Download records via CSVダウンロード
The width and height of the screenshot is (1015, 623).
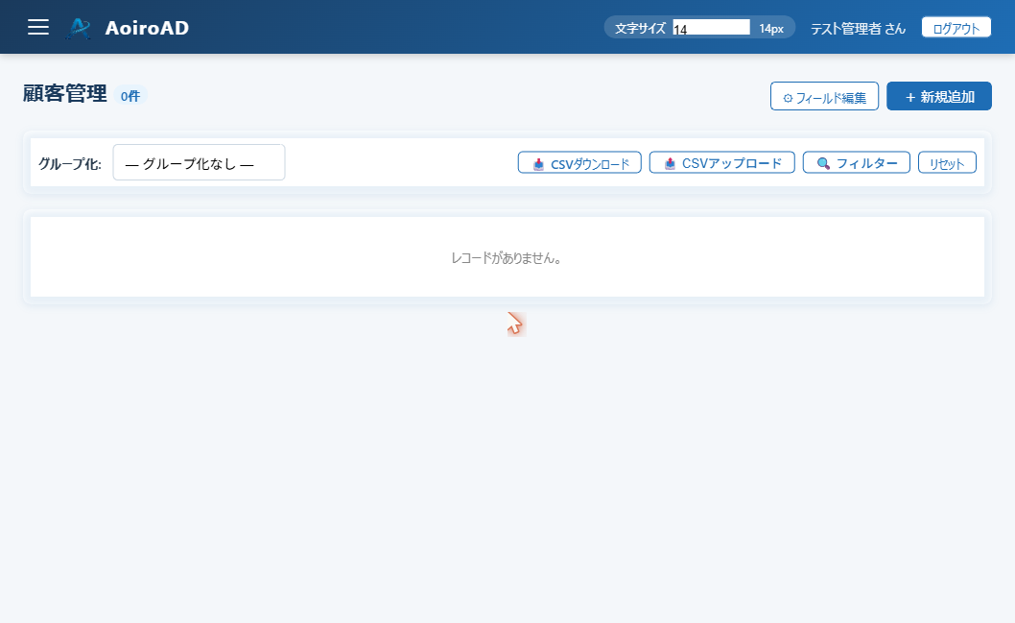pos(579,163)
